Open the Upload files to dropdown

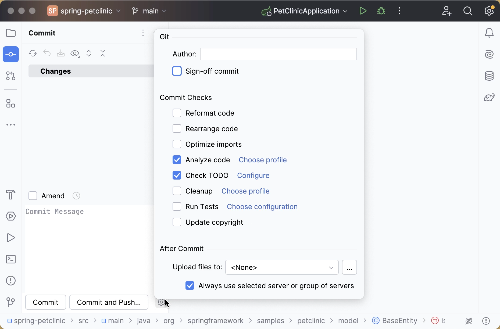[281, 267]
